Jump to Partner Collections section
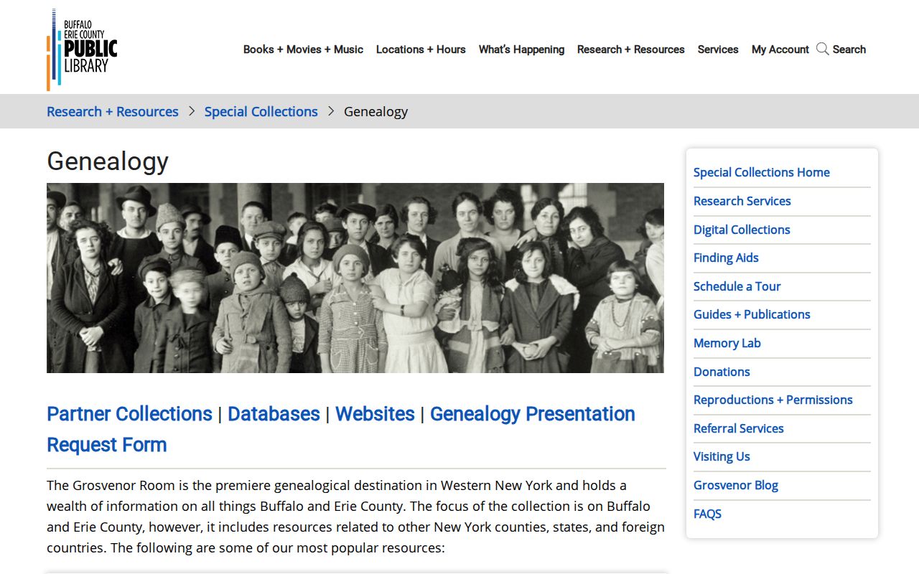 pos(129,414)
